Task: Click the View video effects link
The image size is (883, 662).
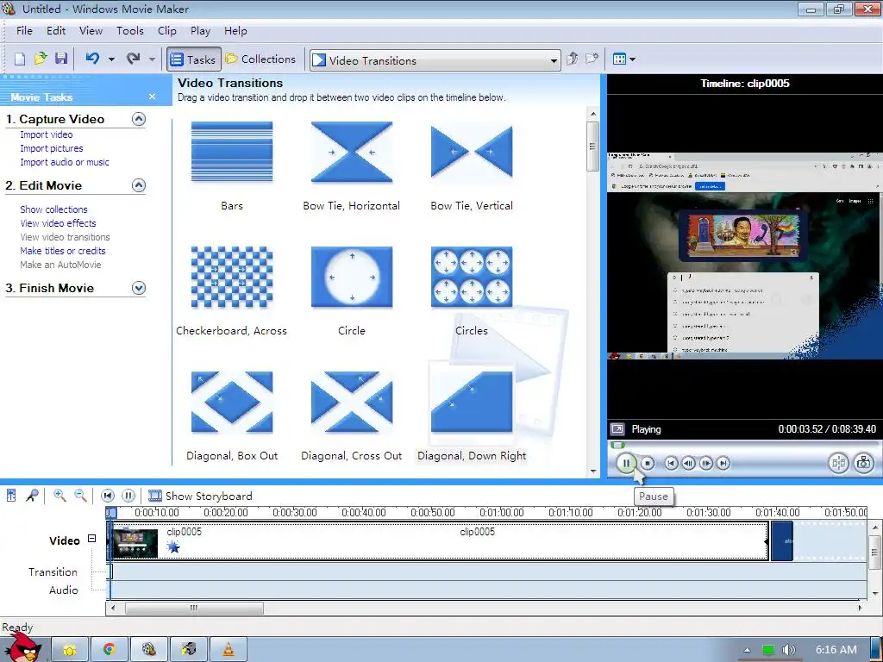Action: [58, 223]
